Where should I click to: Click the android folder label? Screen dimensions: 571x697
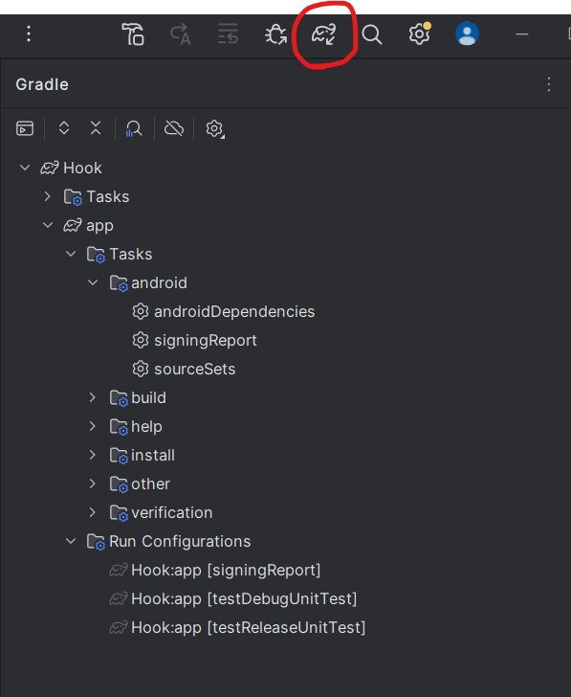click(x=159, y=282)
